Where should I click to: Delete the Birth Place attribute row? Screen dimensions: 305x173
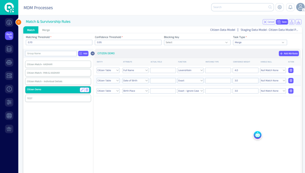(291, 91)
